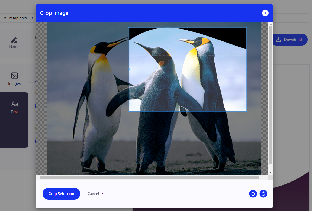Click the horizontal scrollbar left arrow
The height and width of the screenshot is (211, 312).
tap(38, 177)
